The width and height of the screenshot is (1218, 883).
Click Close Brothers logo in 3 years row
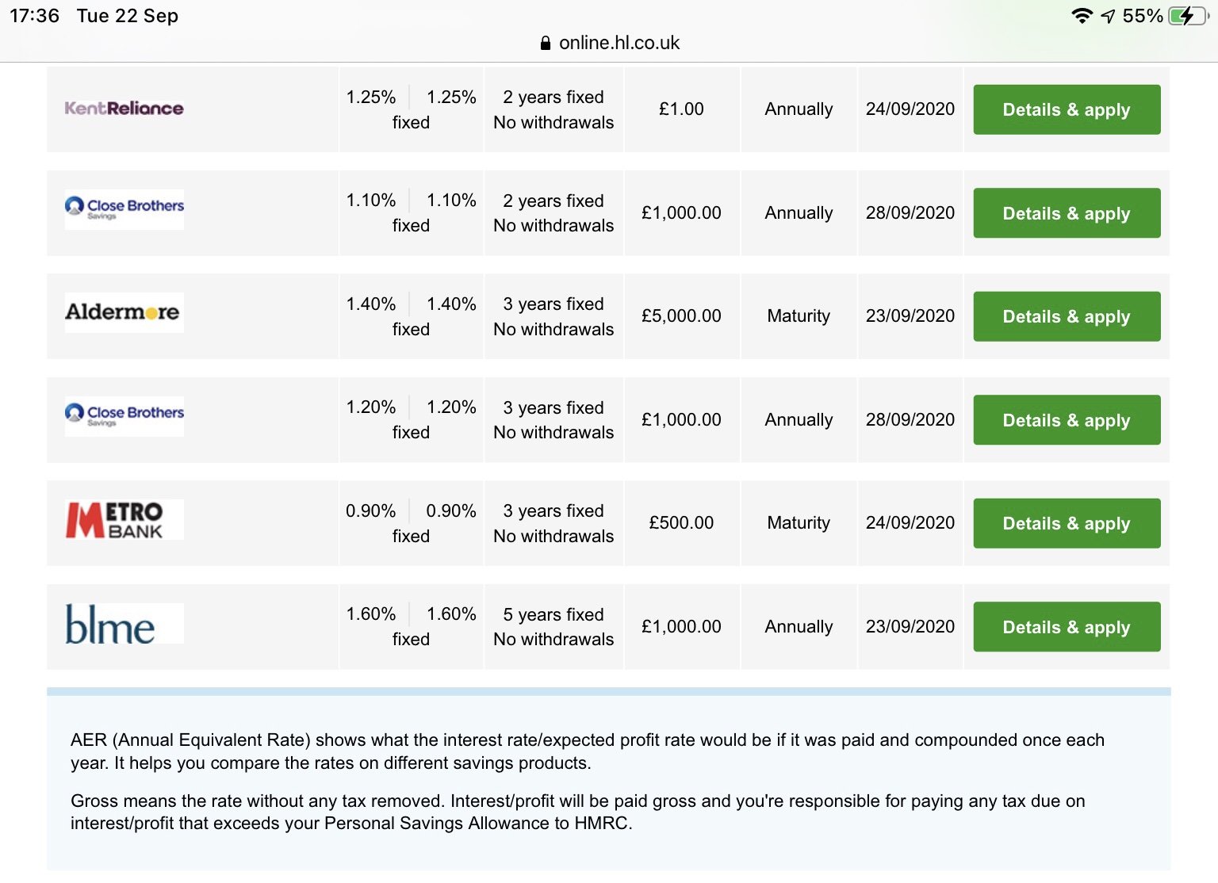click(x=124, y=415)
